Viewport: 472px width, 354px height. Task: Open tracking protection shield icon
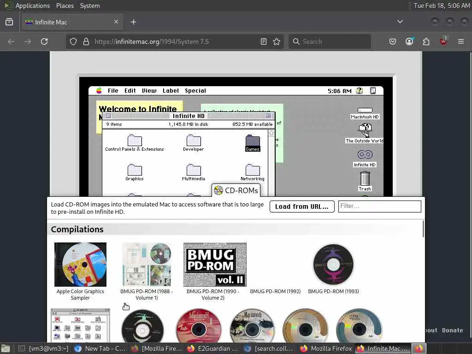click(x=73, y=41)
